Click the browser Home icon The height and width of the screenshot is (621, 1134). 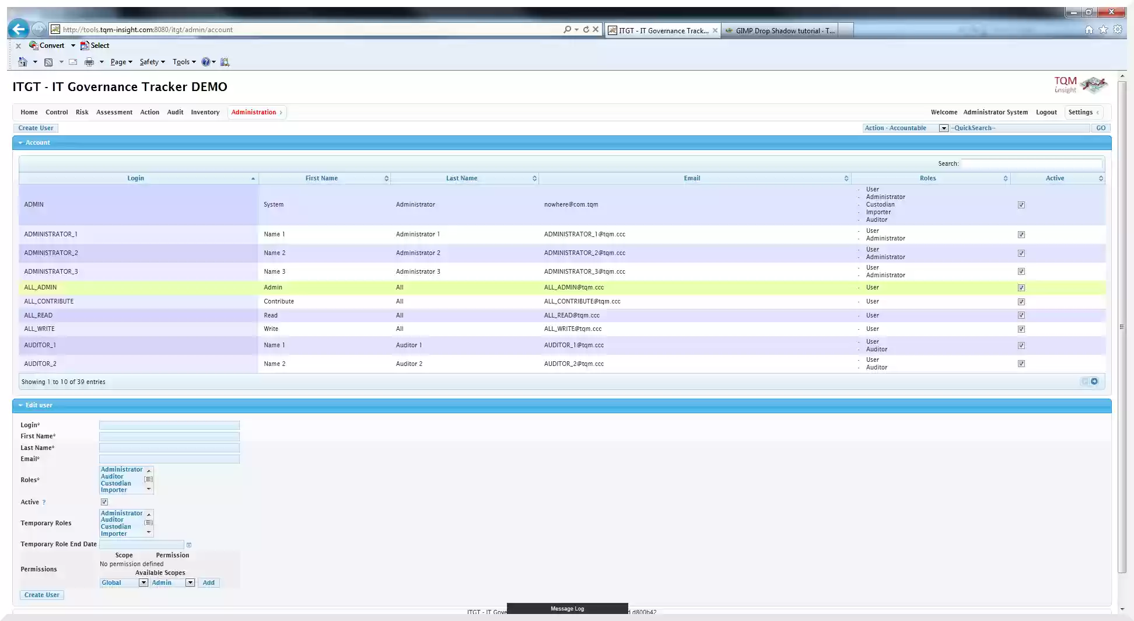click(x=23, y=62)
